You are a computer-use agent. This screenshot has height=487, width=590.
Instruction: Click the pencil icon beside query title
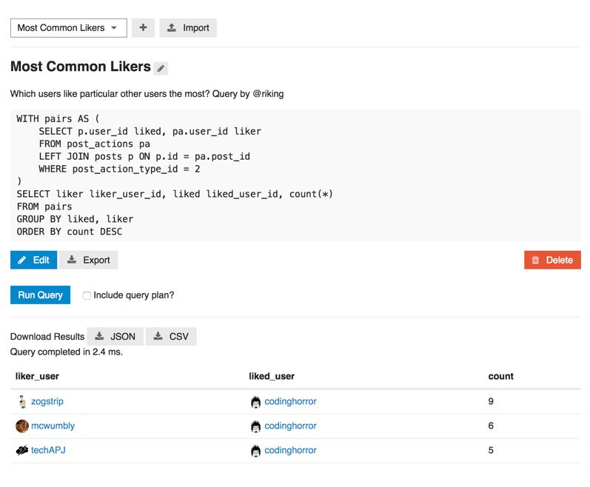pos(161,69)
